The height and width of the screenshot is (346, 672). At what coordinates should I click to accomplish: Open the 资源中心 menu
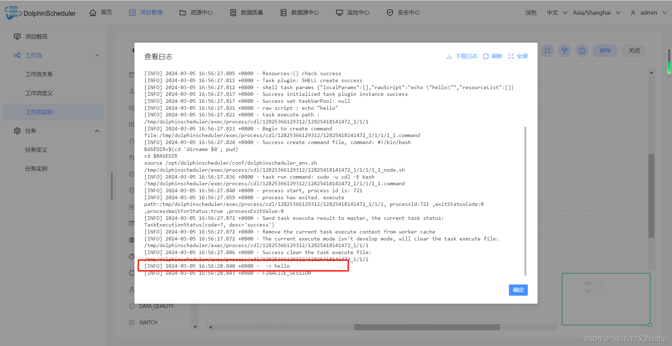point(196,13)
